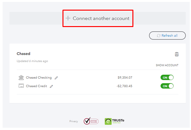Viewport: 191px width, 130px height.
Task: Edit the Chased Credit name with pencil icon
Action: point(51,86)
